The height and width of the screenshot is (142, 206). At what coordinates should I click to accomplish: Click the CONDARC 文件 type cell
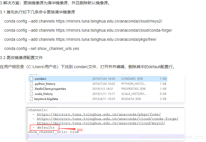pos(132,79)
